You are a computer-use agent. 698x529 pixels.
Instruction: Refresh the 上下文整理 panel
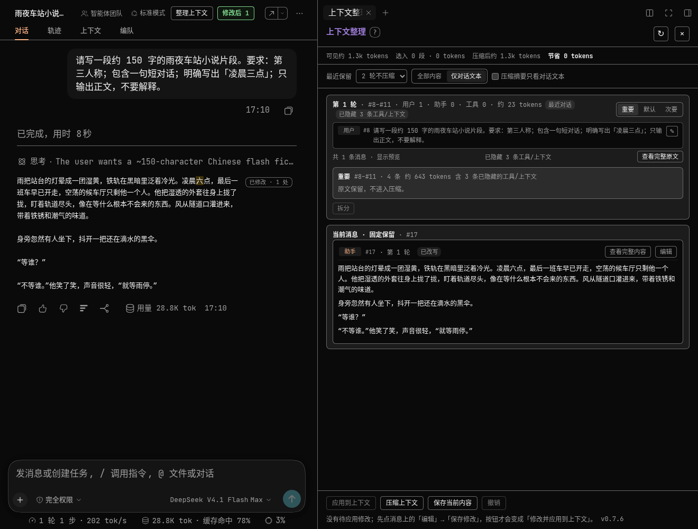pos(661,34)
